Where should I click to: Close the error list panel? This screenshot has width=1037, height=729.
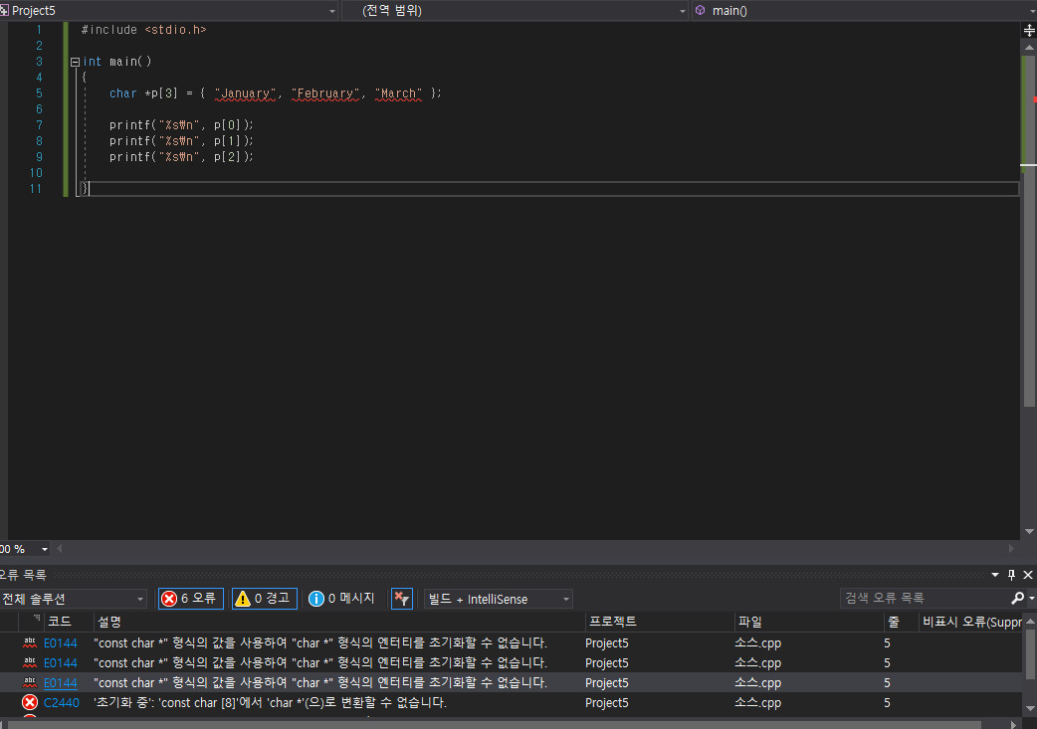(1028, 575)
